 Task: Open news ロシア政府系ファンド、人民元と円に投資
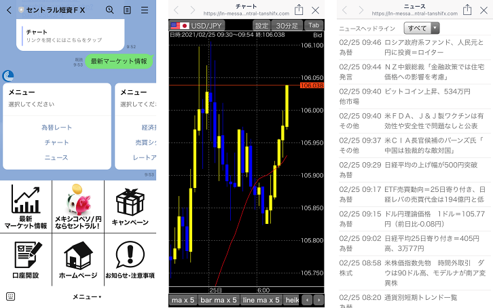(x=415, y=47)
